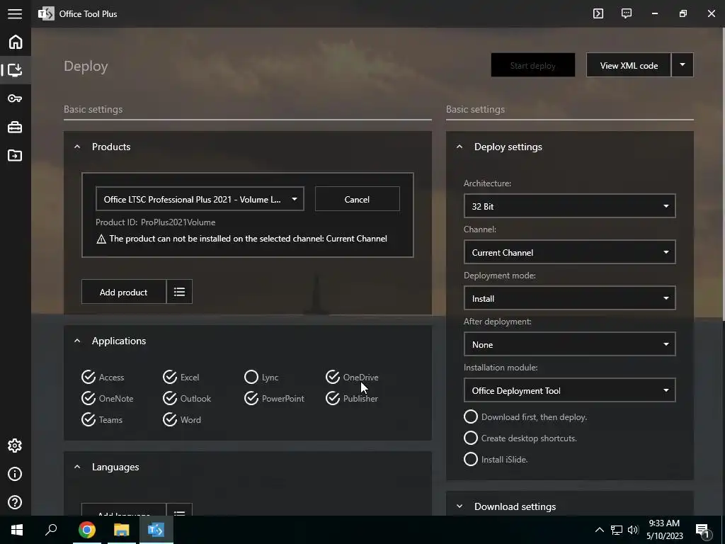The width and height of the screenshot is (725, 544).
Task: Collapse the Applications section
Action: (x=77, y=341)
